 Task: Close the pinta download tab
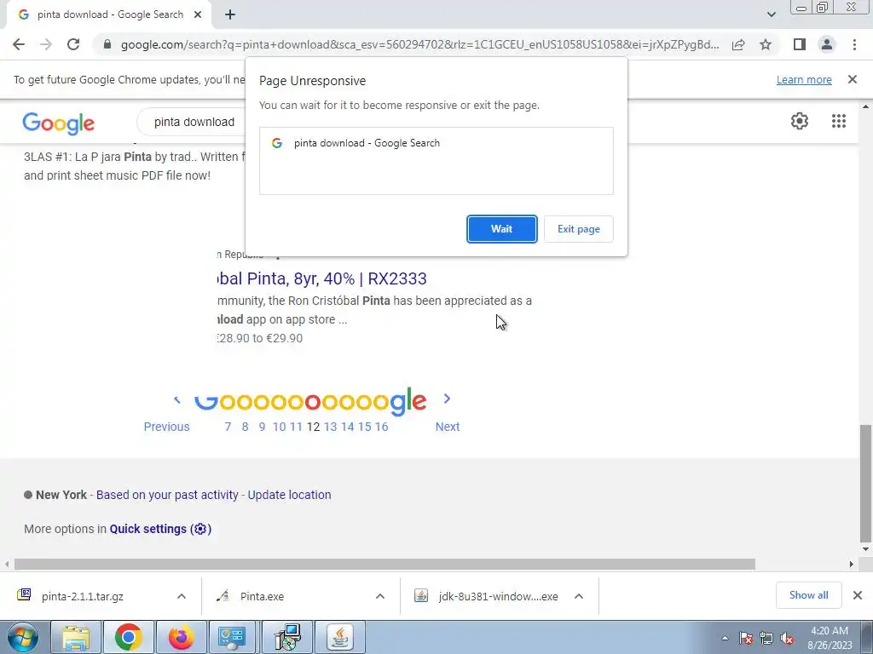[x=197, y=14]
